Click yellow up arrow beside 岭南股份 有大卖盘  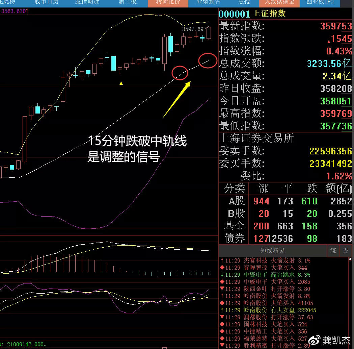tap(222, 310)
